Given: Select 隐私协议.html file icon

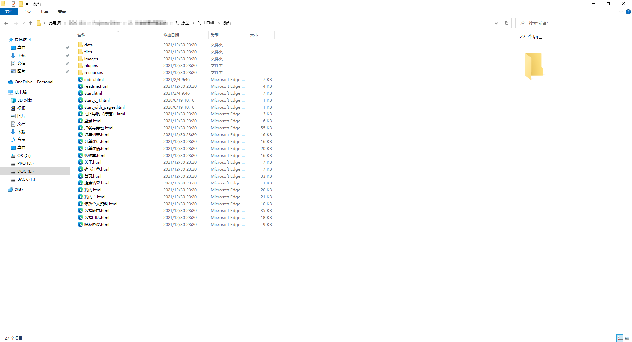Looking at the screenshot, I should click(x=80, y=224).
